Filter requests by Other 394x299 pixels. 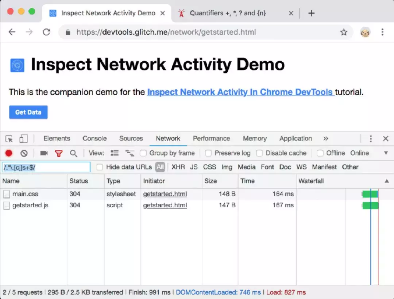350,167
